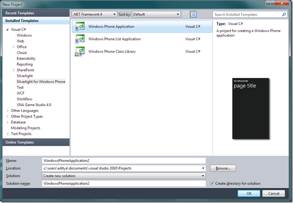This screenshot has width=293, height=203.
Task: Click the Cancel button
Action: pos(273,193)
